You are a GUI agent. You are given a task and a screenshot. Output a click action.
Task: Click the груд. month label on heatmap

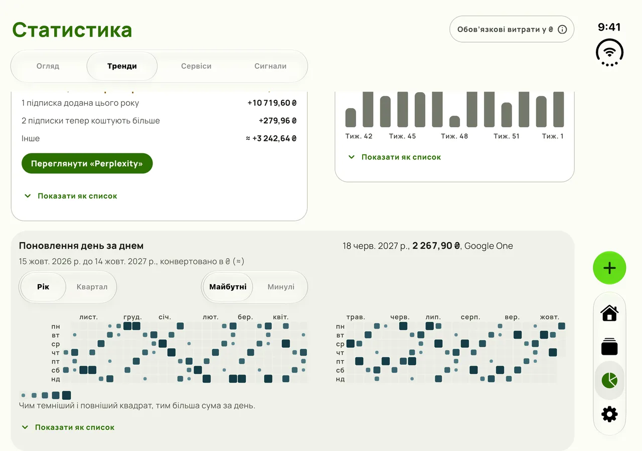(133, 317)
